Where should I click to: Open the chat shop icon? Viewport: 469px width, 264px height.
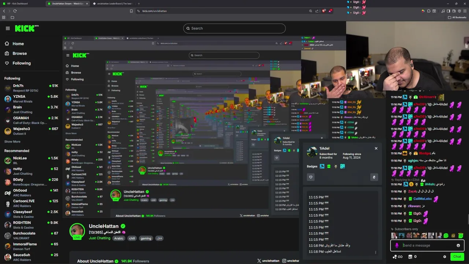point(410,257)
